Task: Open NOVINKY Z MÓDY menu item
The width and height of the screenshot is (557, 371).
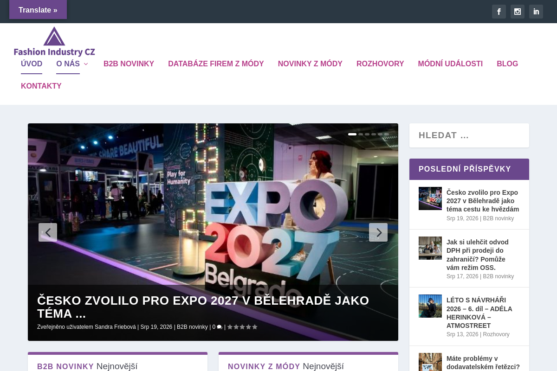Action: click(x=310, y=64)
